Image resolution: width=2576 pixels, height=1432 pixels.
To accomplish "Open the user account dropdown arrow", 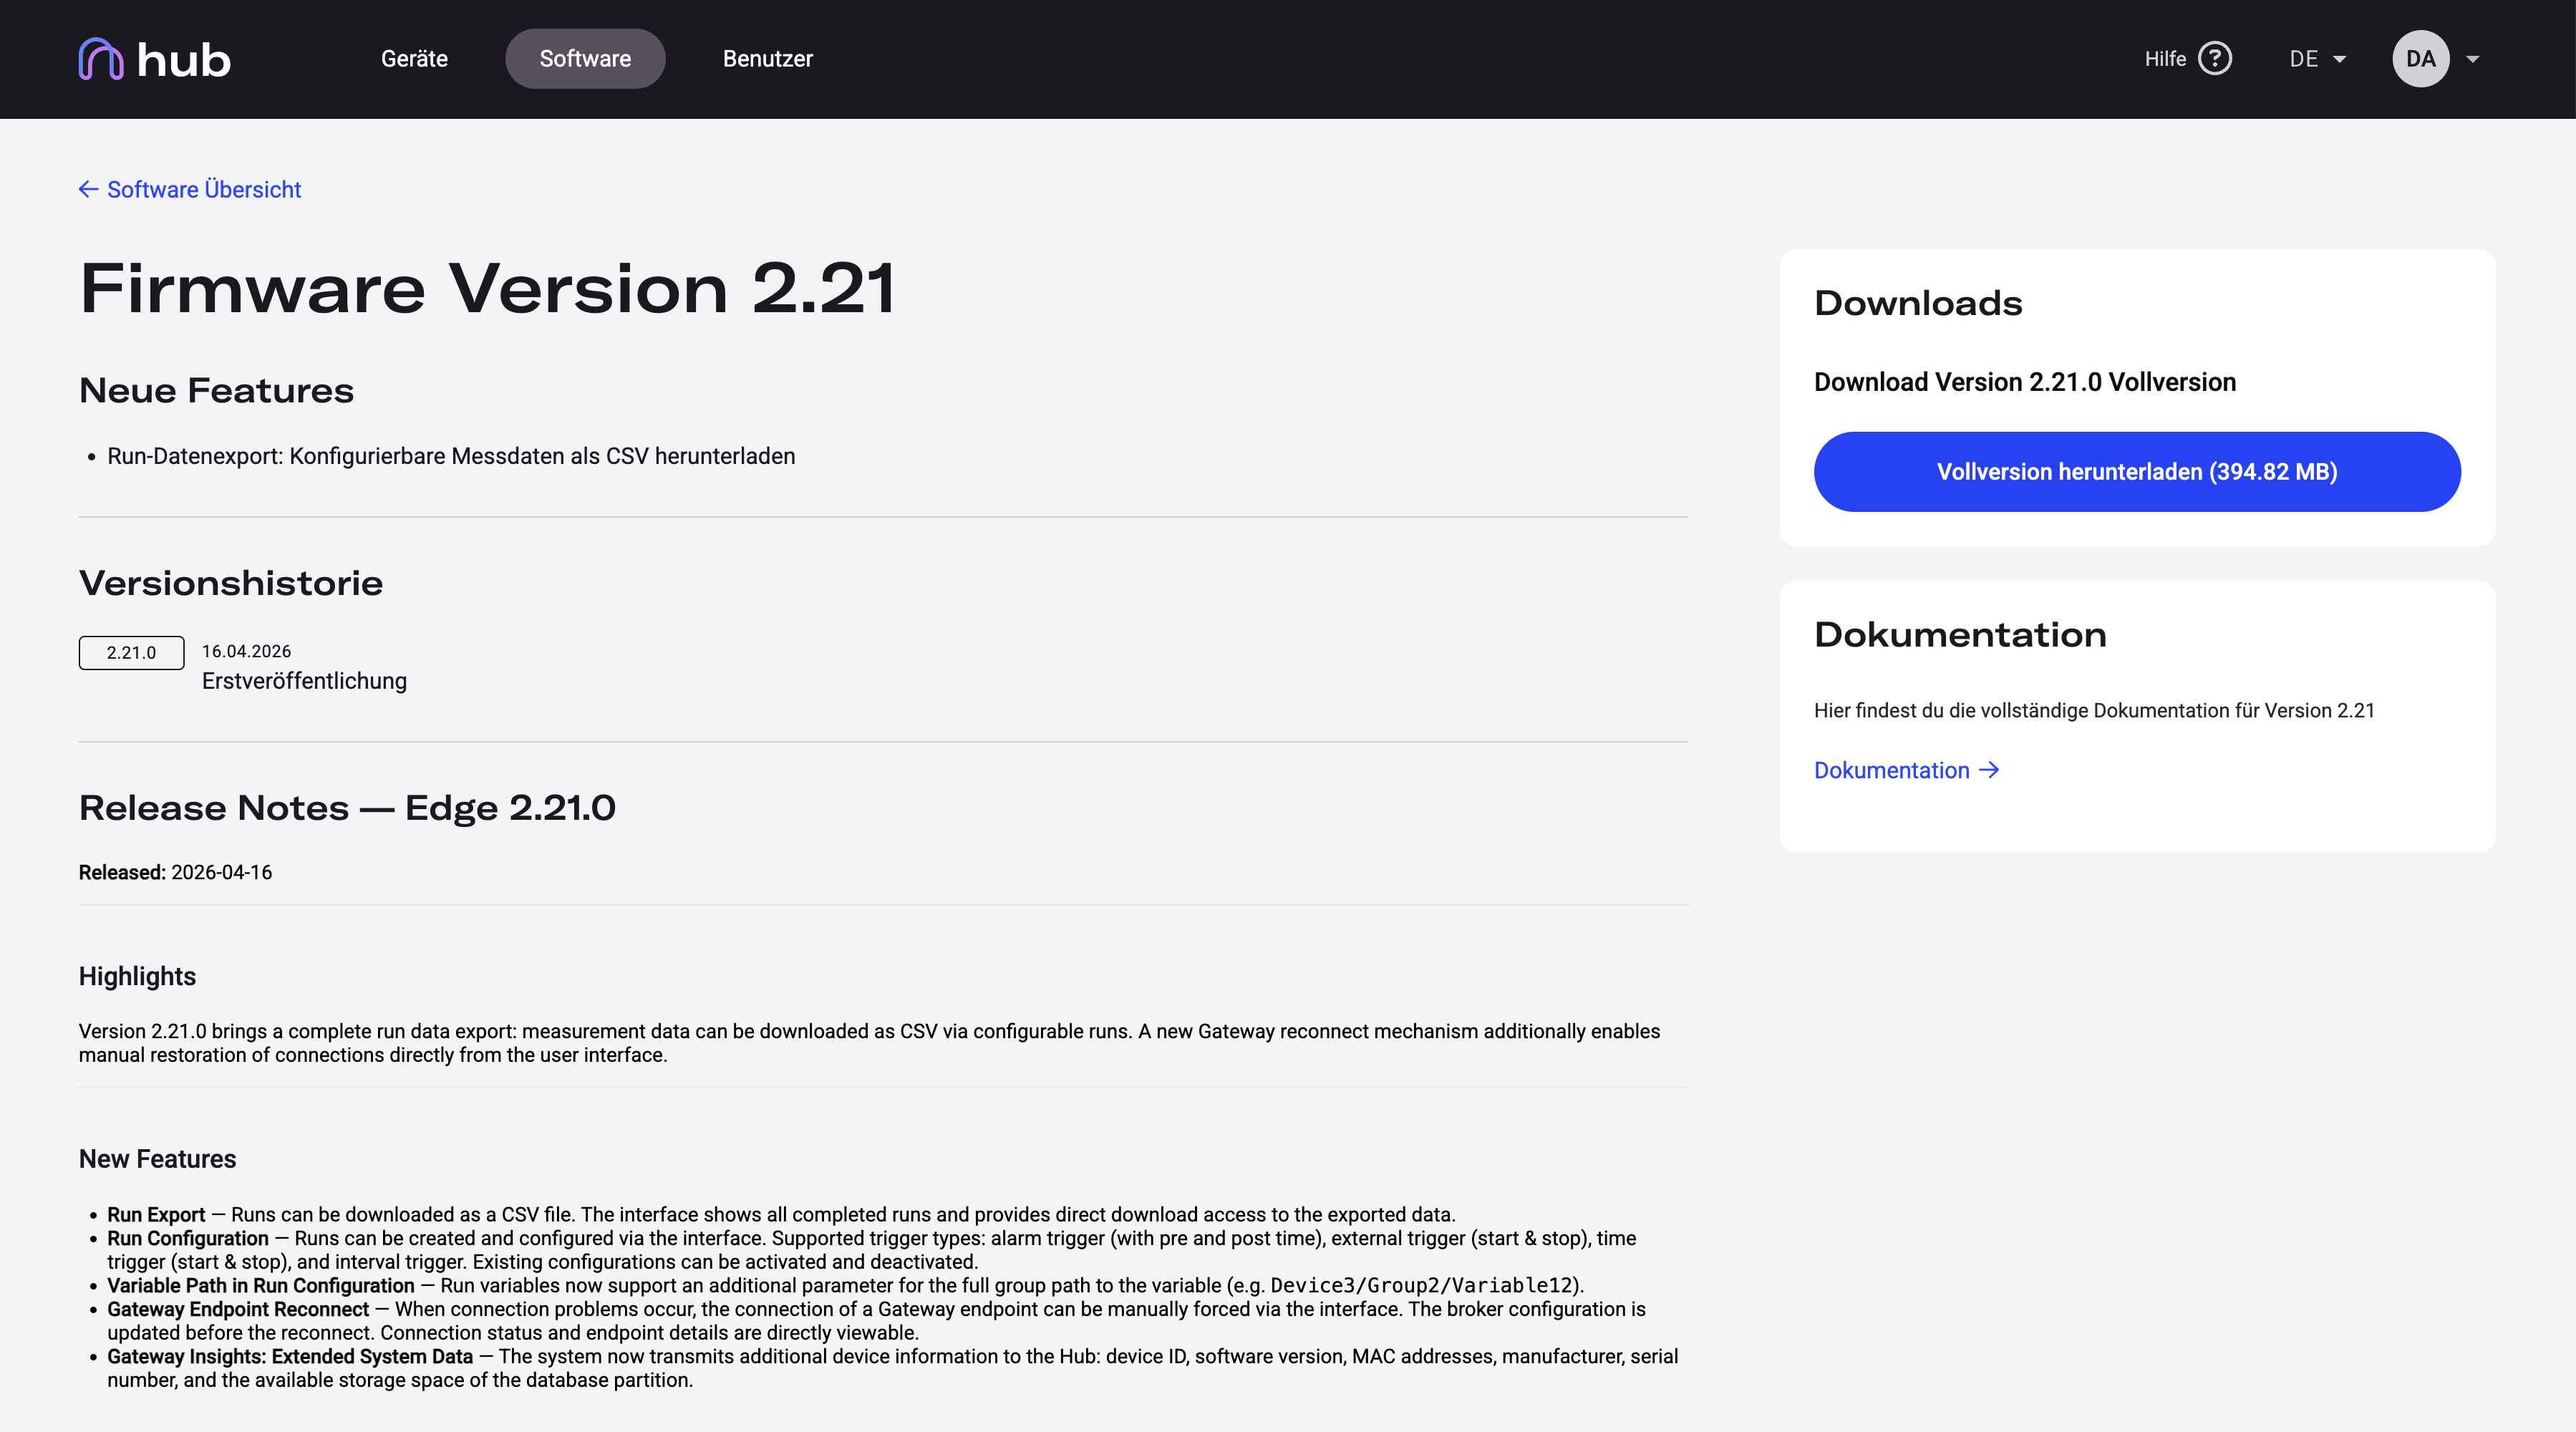I will [2473, 59].
